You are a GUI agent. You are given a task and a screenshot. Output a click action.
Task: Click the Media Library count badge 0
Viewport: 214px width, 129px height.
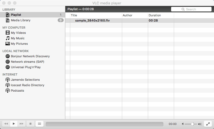pyautogui.click(x=61, y=20)
